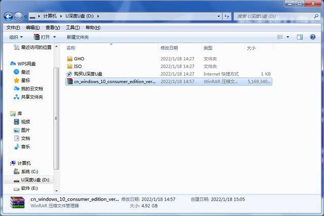Click the 新建文件夹 button

click(x=77, y=37)
